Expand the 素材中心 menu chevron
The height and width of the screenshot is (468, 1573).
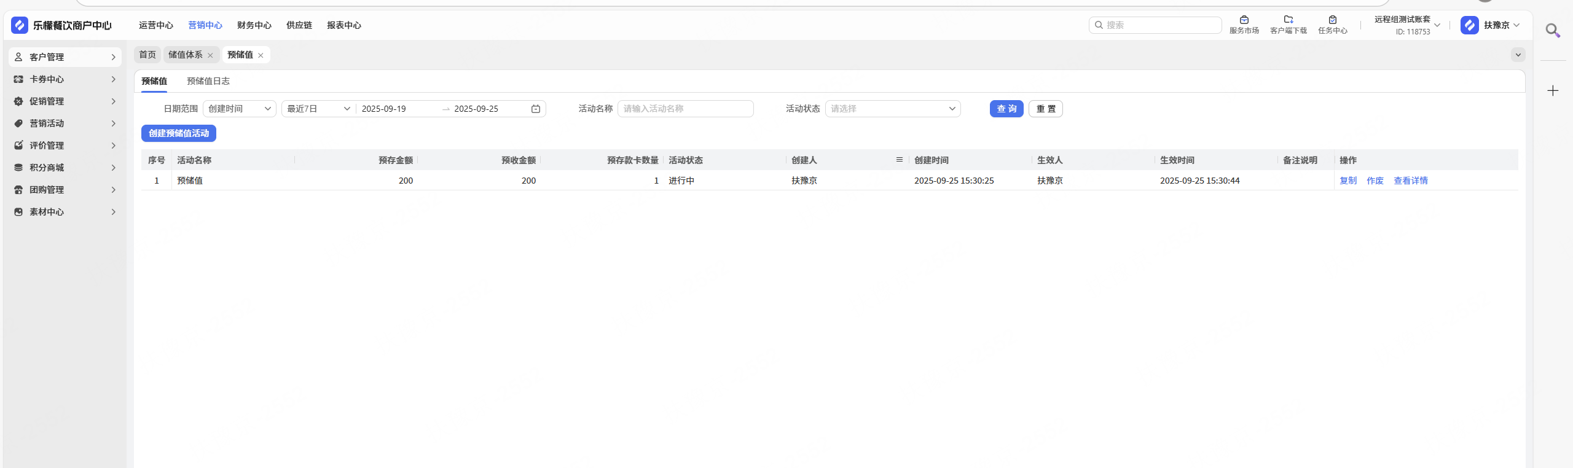click(x=114, y=212)
